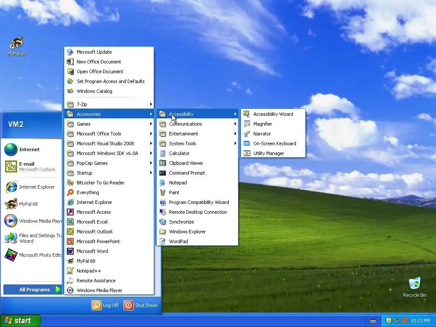Select Set Program Access and Defaults

coord(109,81)
